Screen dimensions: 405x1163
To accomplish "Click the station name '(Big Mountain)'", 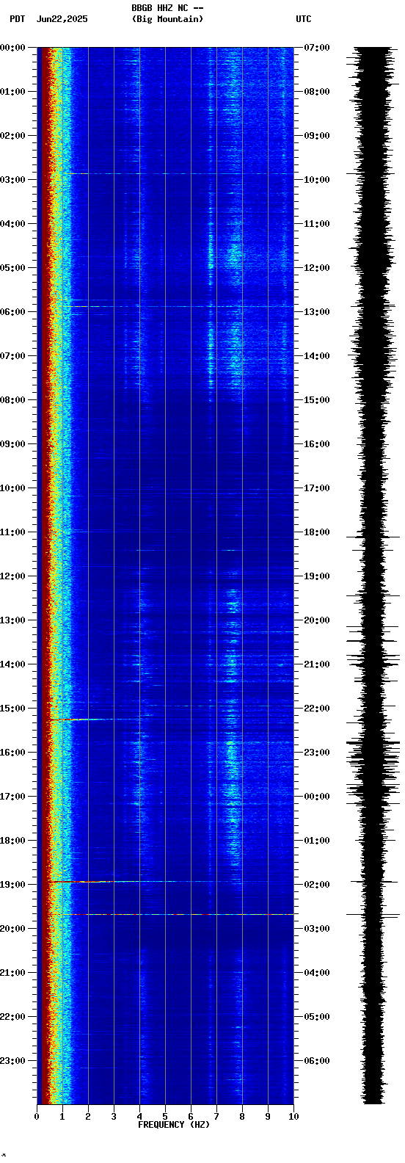I will [x=167, y=19].
